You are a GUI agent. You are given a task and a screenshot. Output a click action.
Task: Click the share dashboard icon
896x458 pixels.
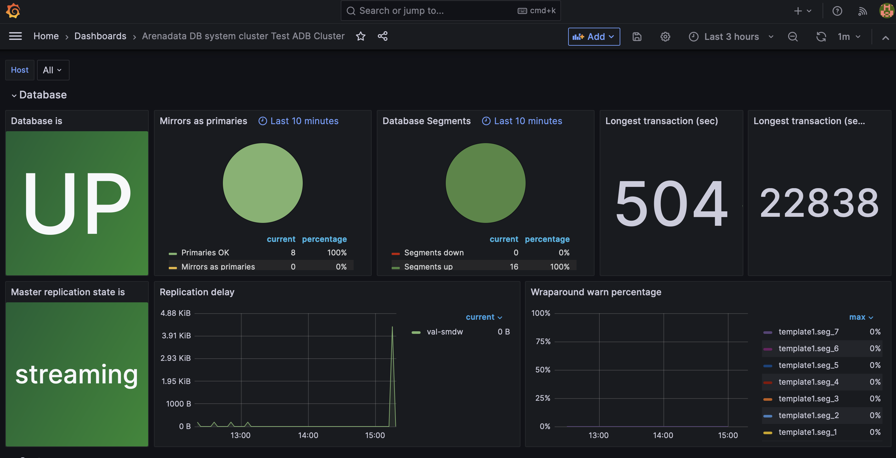pyautogui.click(x=383, y=36)
